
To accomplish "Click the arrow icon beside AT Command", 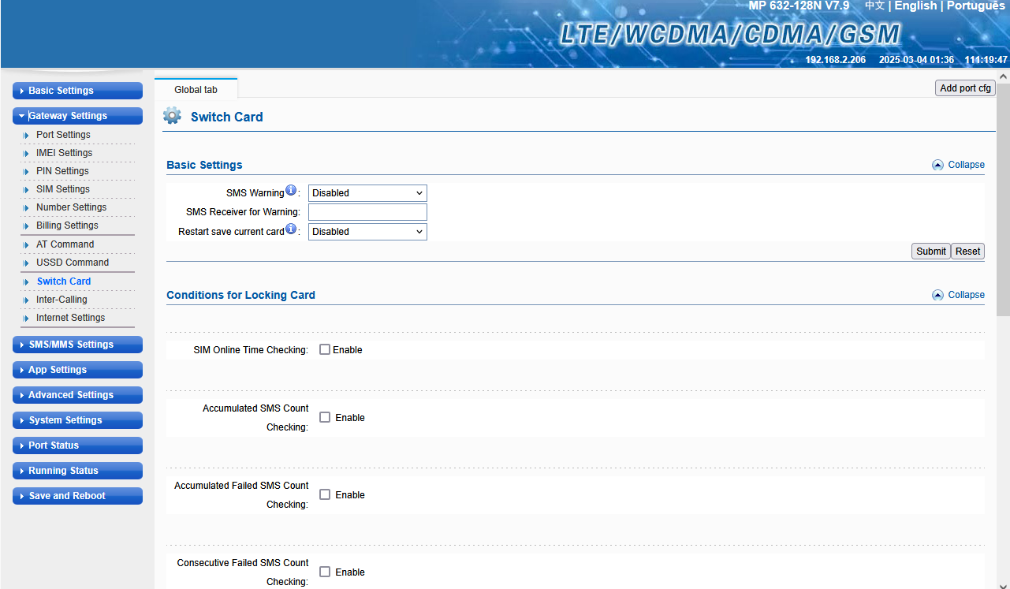I will [x=26, y=245].
